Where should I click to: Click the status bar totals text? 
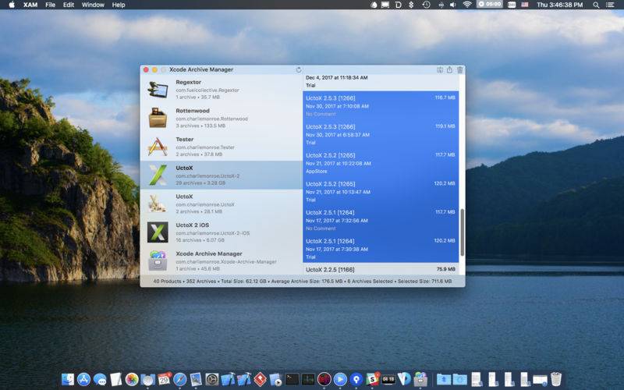click(303, 281)
